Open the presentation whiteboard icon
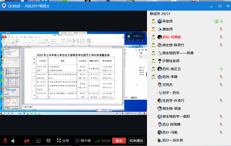The height and width of the screenshot is (146, 231). (x=49, y=141)
